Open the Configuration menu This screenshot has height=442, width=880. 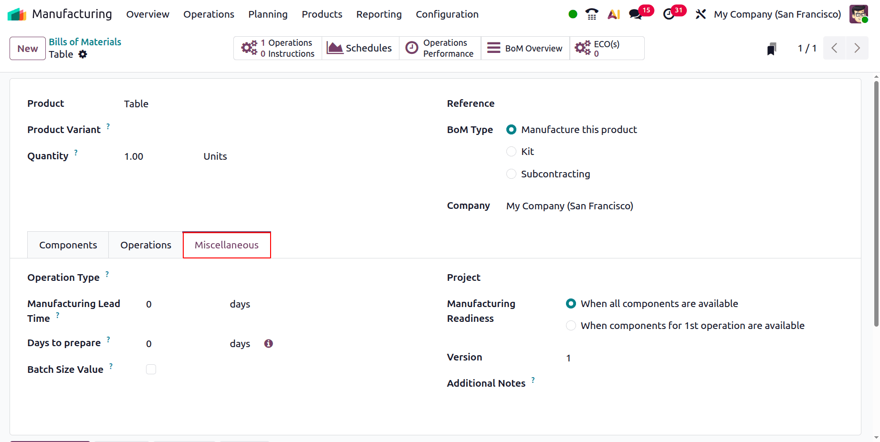(x=447, y=14)
